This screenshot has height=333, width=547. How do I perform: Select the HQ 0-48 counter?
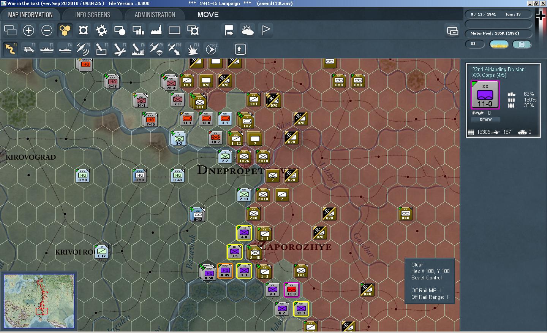pos(178,176)
